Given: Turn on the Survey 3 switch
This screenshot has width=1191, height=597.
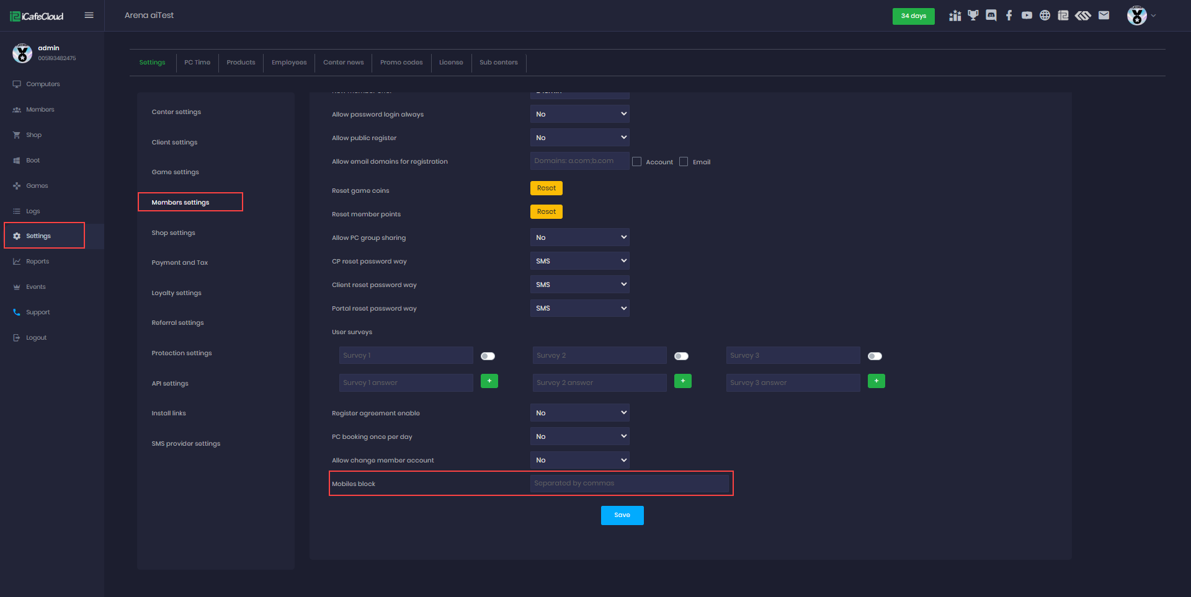Looking at the screenshot, I should (875, 356).
